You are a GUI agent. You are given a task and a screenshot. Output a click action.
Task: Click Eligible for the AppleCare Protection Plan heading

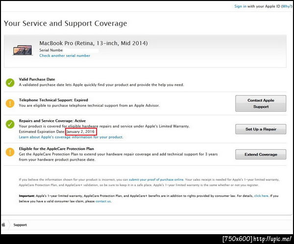[x=56, y=149]
